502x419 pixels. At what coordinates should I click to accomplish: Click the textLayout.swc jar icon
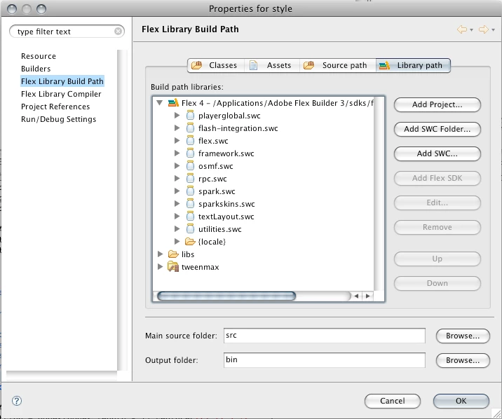pyautogui.click(x=190, y=217)
